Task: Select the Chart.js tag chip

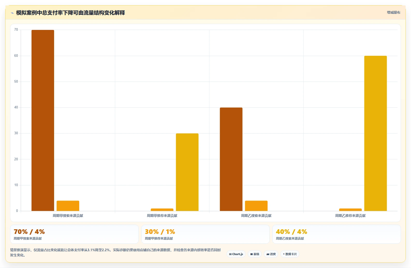Action: 236,254
